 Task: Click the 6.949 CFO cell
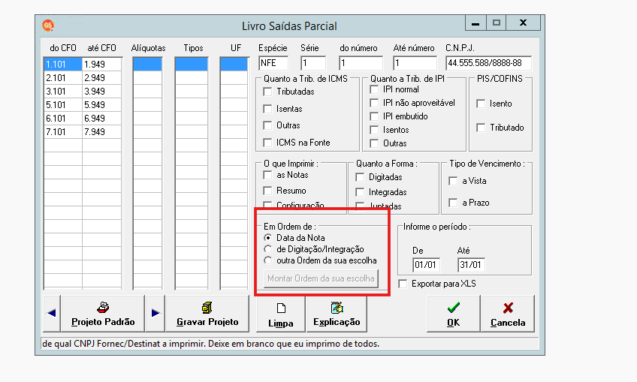pyautogui.click(x=101, y=118)
